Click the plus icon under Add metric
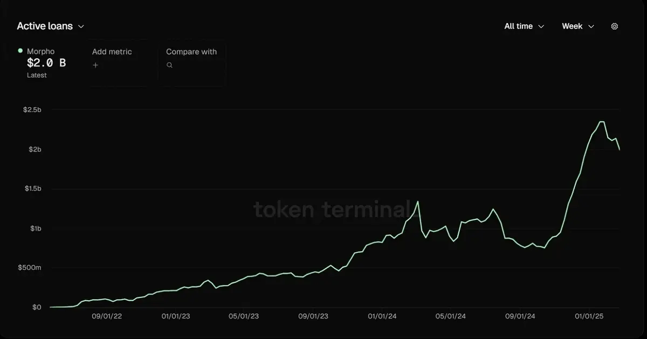The height and width of the screenshot is (339, 647). 95,65
